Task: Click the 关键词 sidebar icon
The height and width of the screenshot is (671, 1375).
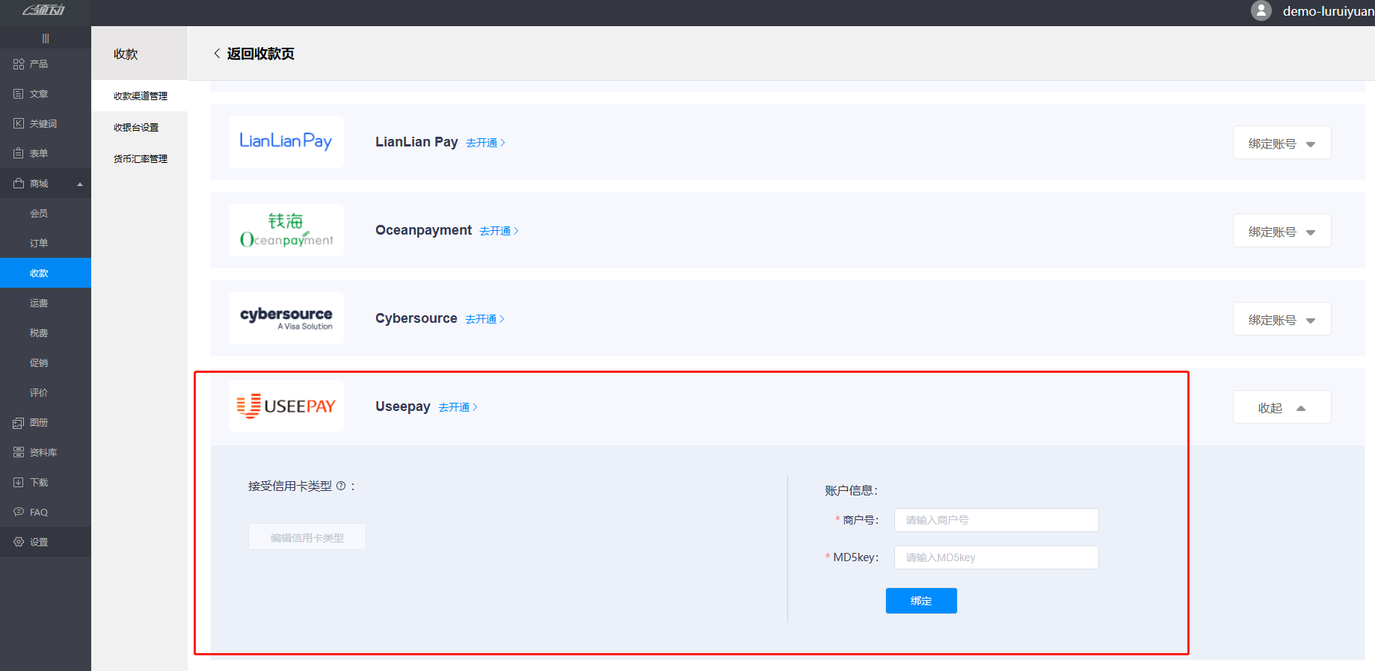Action: [19, 124]
